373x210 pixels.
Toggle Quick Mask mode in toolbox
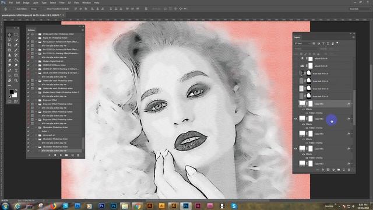(x=9, y=101)
